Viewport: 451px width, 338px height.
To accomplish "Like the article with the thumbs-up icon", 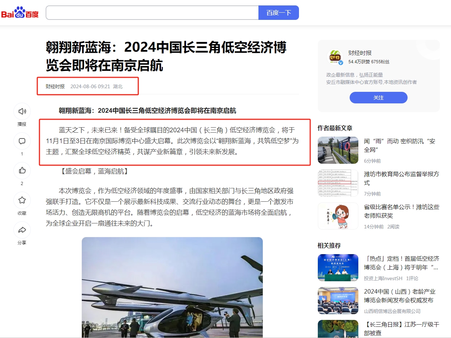I will click(x=22, y=171).
